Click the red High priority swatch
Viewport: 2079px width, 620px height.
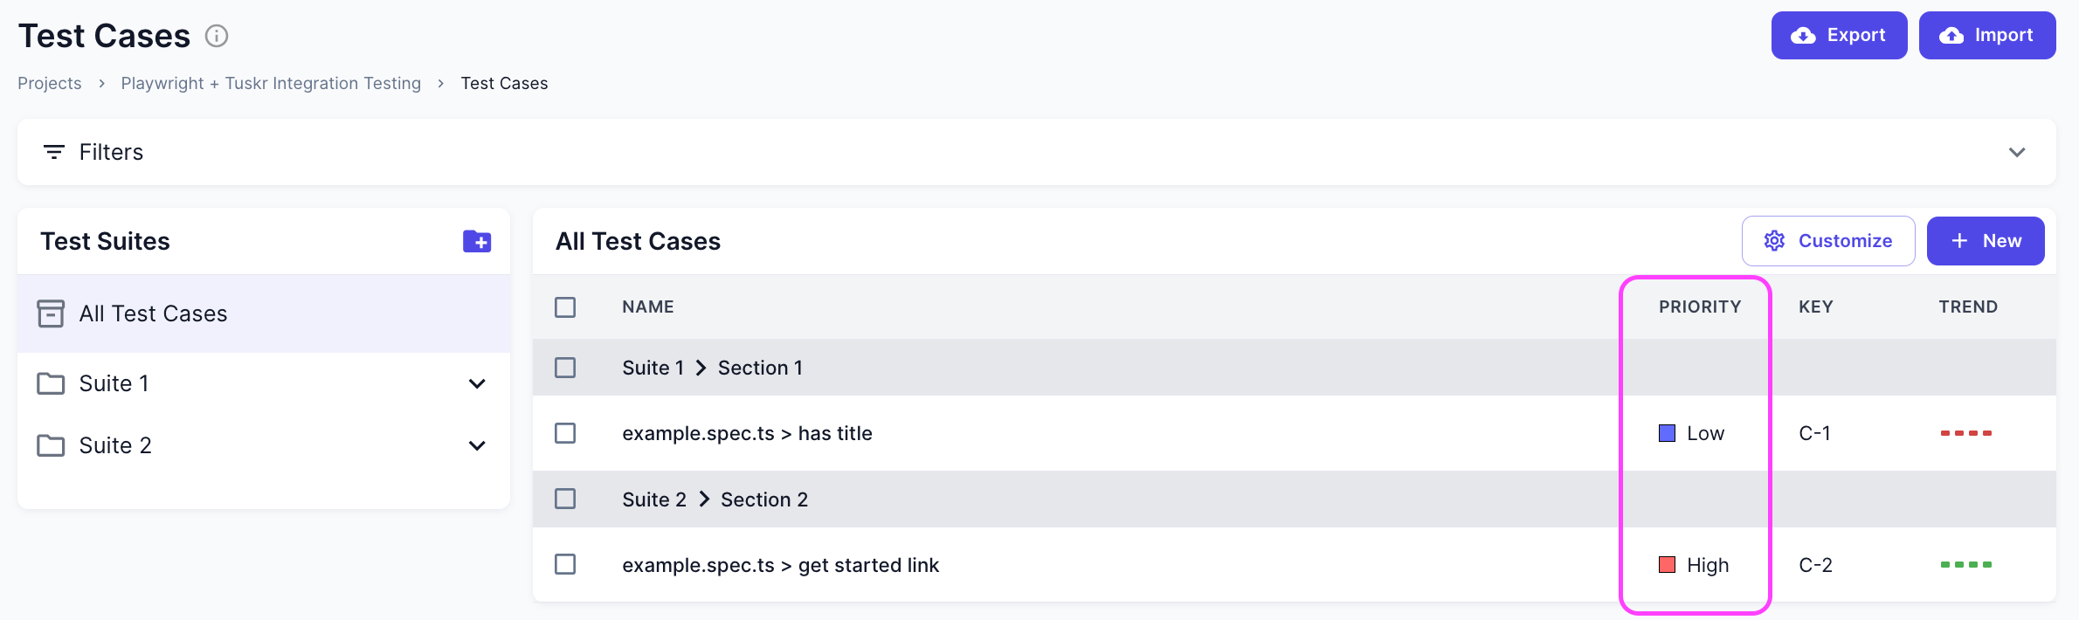1667,565
